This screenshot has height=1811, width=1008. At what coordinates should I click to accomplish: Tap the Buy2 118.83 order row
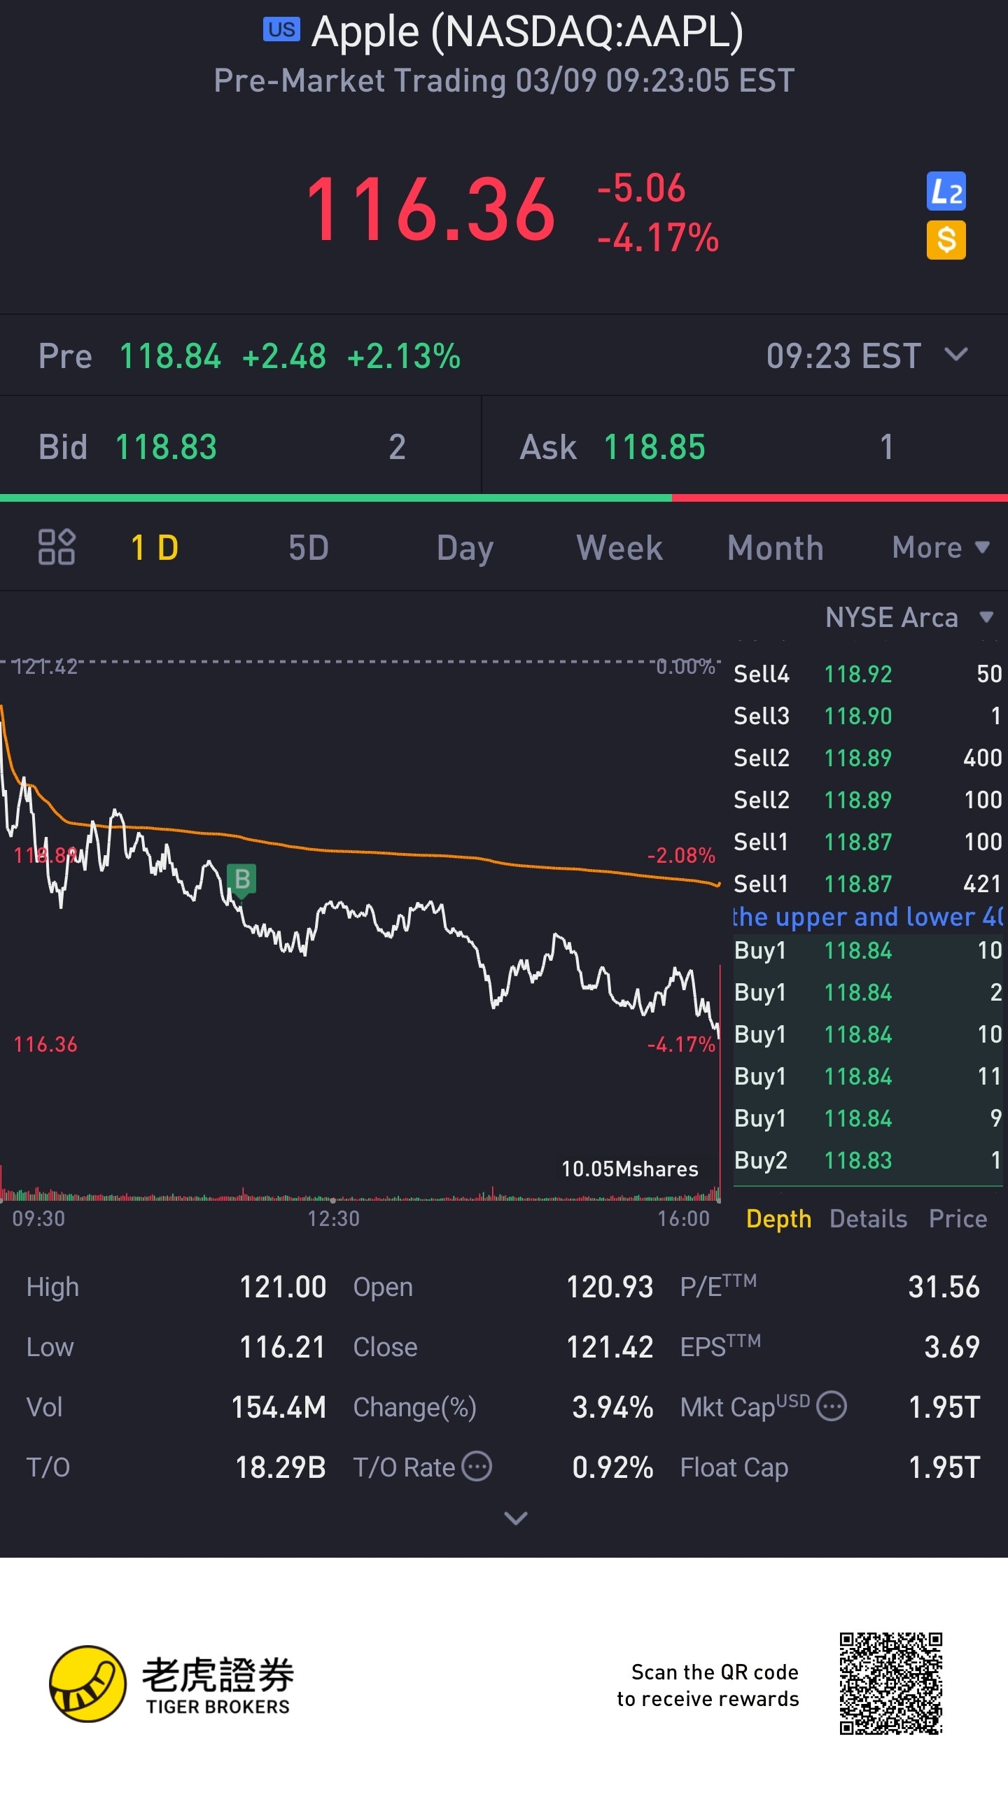[x=868, y=1160]
